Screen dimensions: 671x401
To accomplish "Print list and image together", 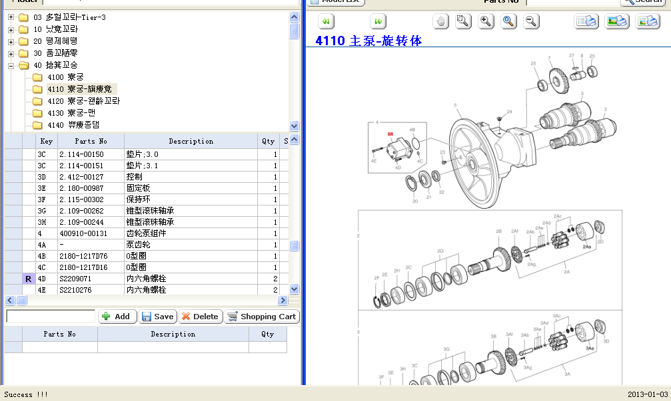I will [x=648, y=21].
